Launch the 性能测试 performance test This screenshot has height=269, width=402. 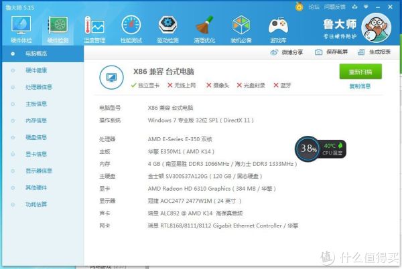[x=131, y=29]
